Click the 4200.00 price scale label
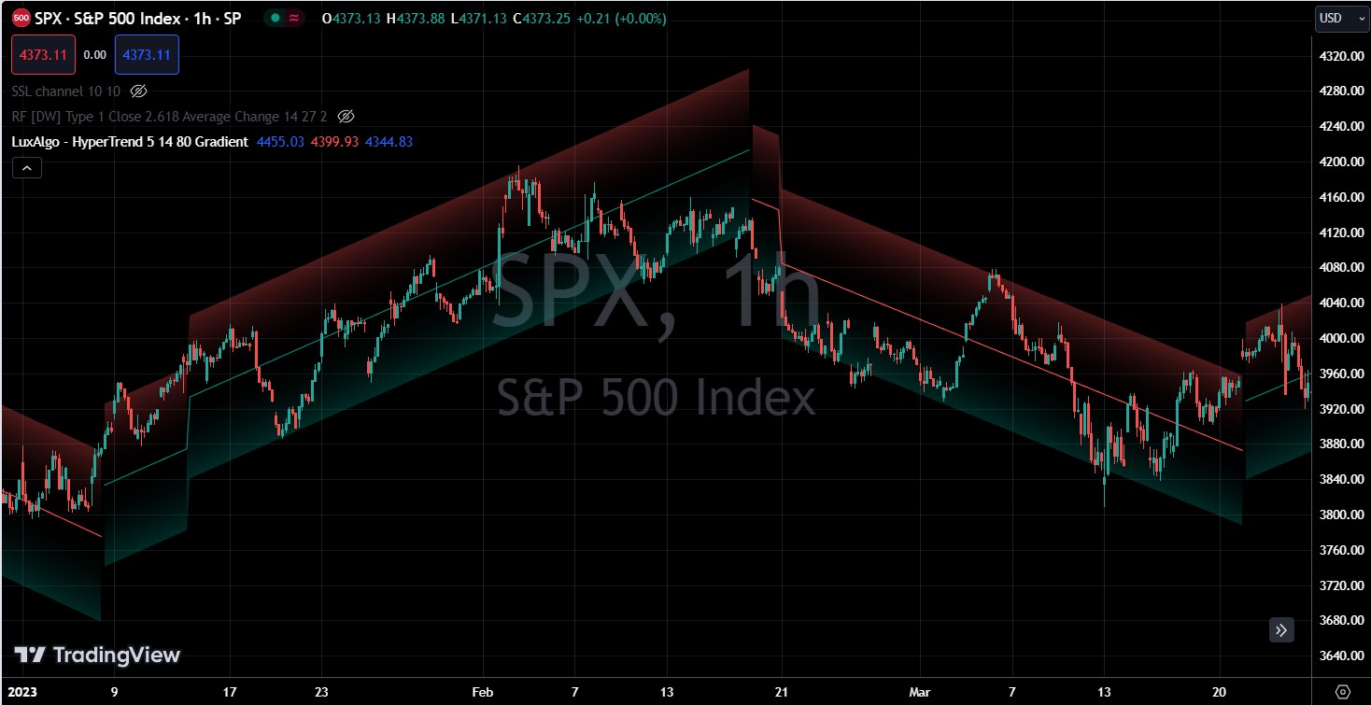The height and width of the screenshot is (705, 1371). click(x=1342, y=162)
